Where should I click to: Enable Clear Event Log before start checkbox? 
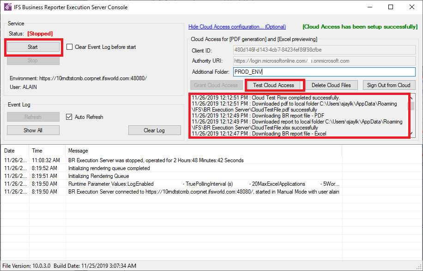70,47
